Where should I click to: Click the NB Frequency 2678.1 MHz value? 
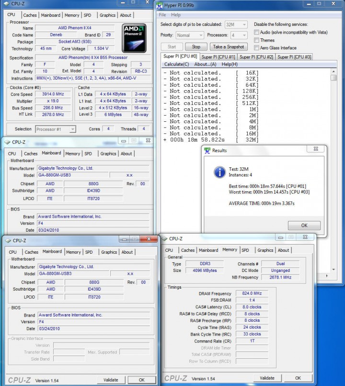(280, 278)
